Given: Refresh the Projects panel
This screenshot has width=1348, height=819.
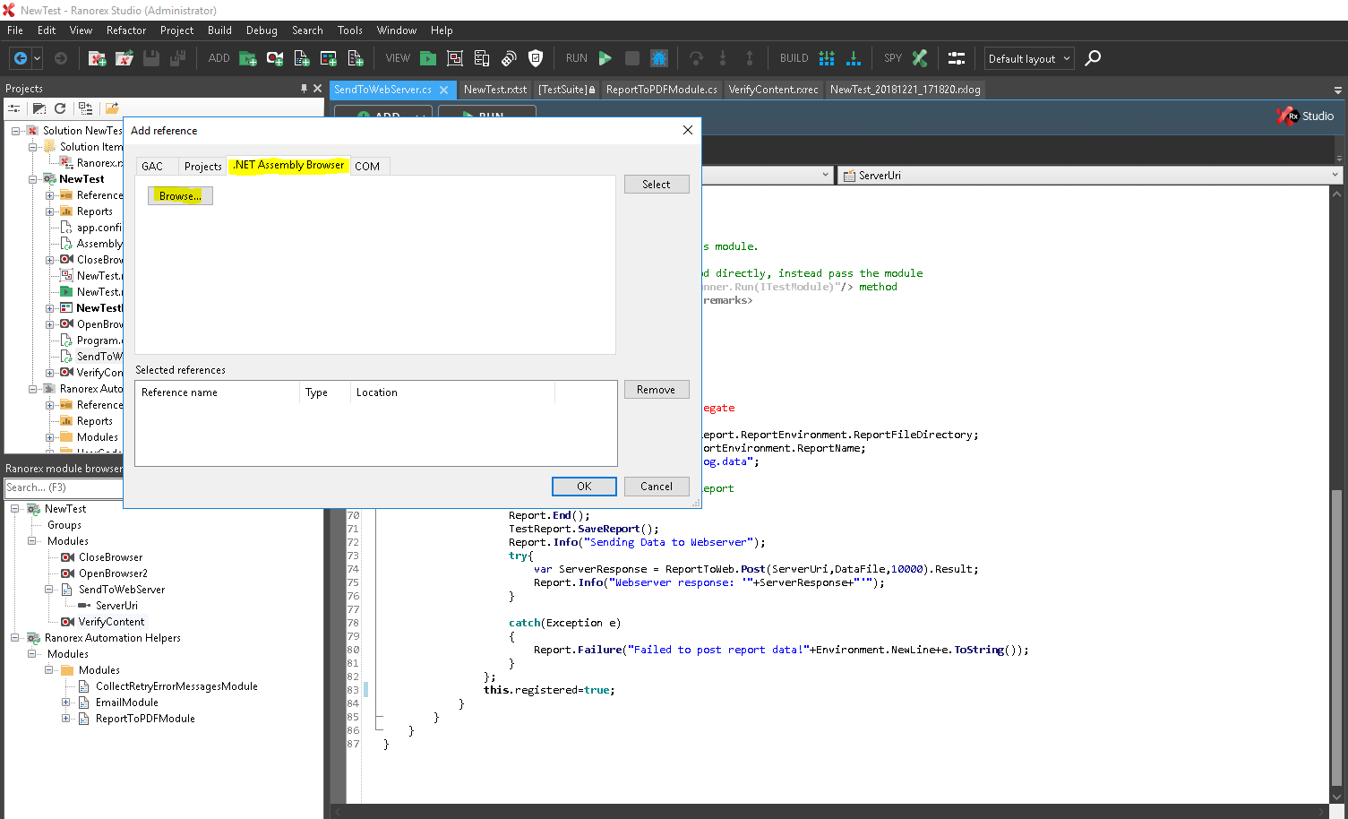Looking at the screenshot, I should pyautogui.click(x=60, y=108).
